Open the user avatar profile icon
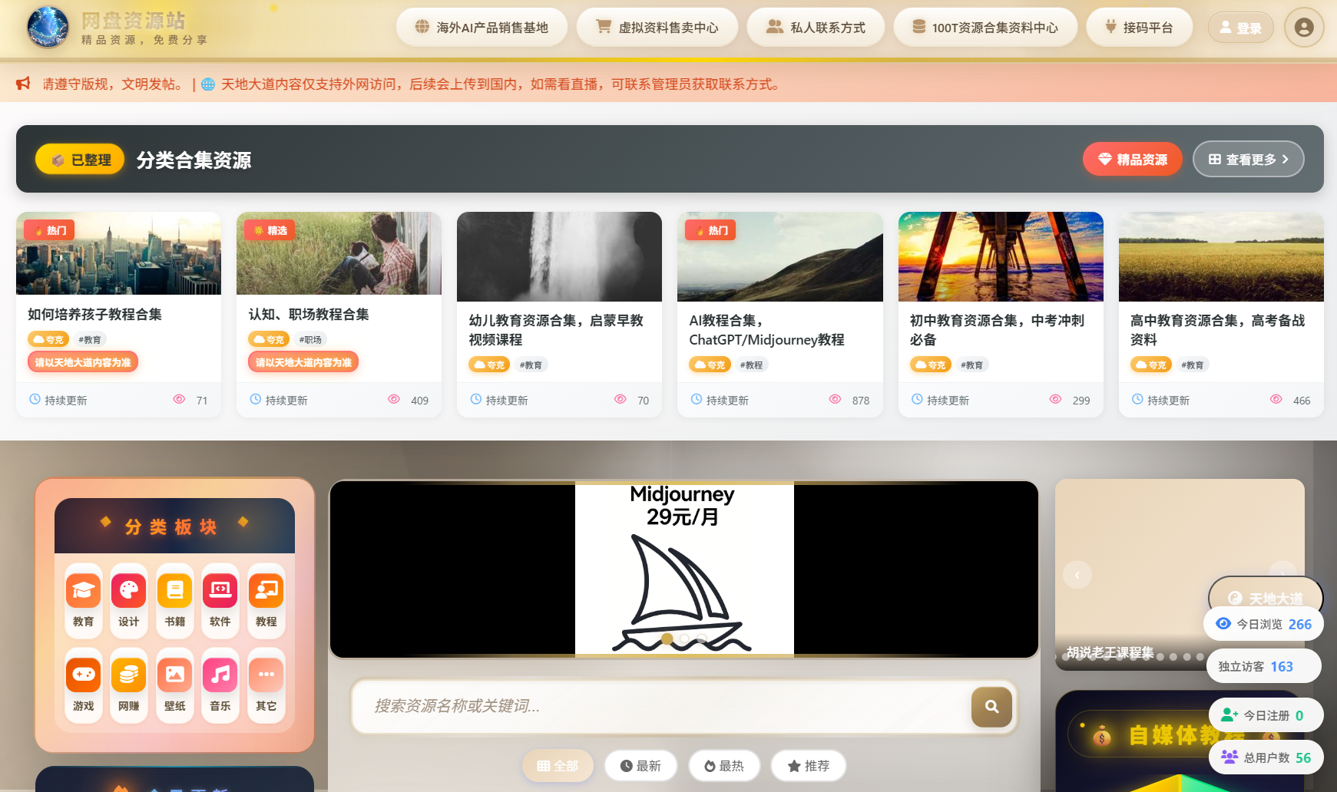1337x792 pixels. (1303, 28)
